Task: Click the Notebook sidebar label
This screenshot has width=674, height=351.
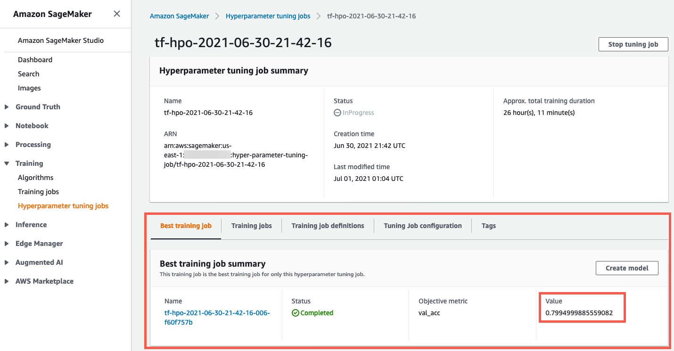Action: pyautogui.click(x=32, y=126)
